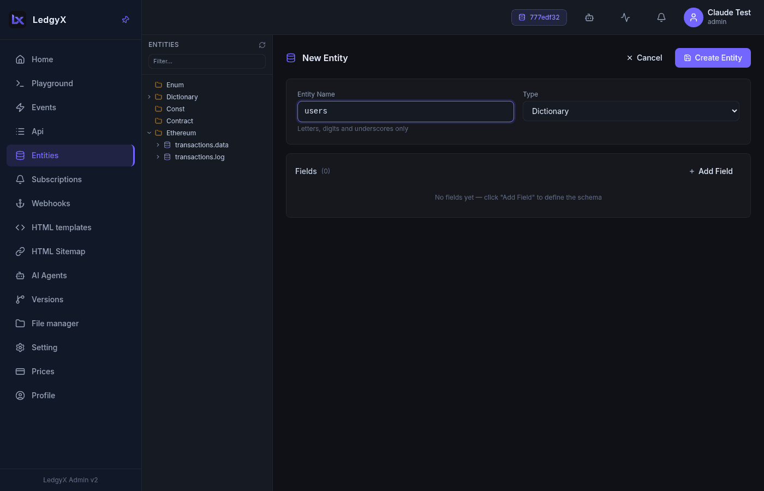Open the Type dropdown showing Dictionary
This screenshot has width=764, height=491.
[631, 111]
